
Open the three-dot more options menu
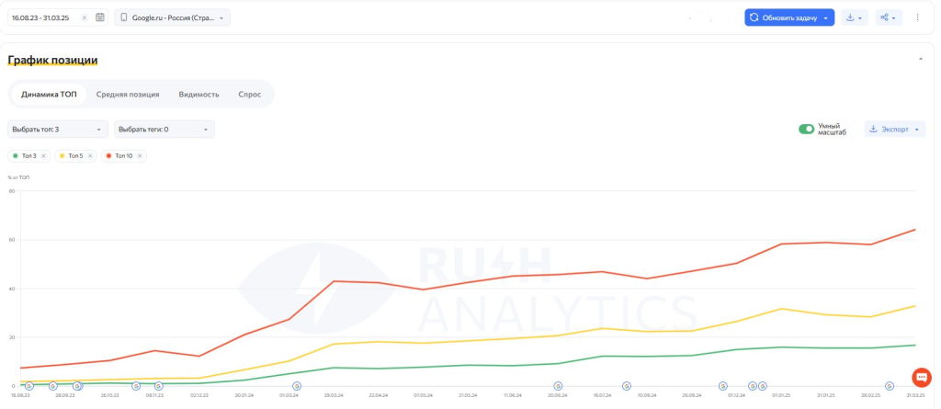coord(917,17)
